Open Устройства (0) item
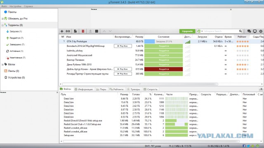This screenshot has height=148, width=264. coord(16,78)
